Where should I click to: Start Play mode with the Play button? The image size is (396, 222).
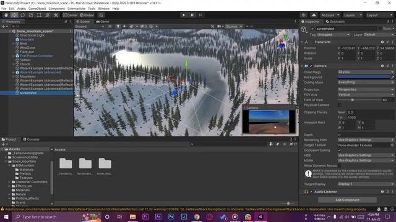tap(184, 15)
